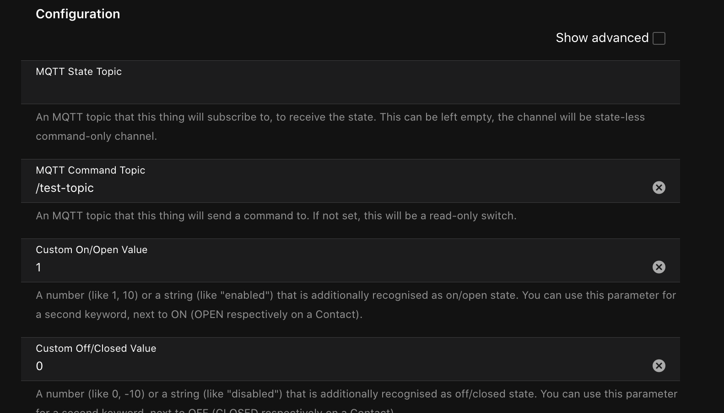Screen dimensions: 724x413
Task: Check the box next to Show advanced
Action: click(x=659, y=38)
